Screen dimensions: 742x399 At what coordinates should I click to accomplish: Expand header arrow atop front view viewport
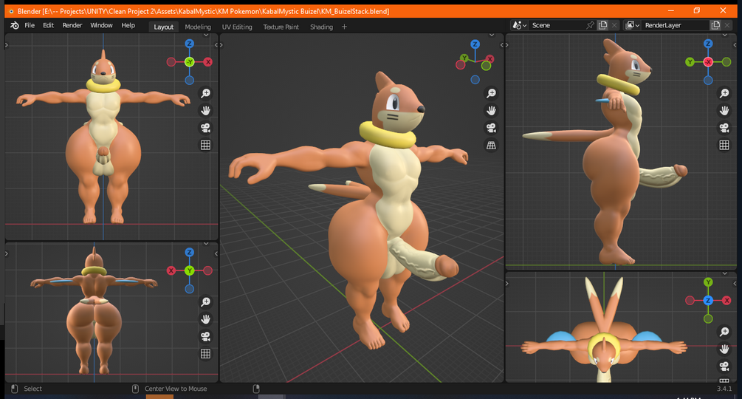pos(206,35)
